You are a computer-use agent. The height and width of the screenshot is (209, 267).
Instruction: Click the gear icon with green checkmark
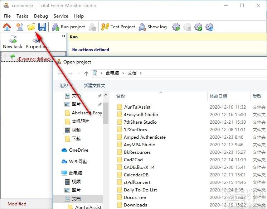click(198, 27)
